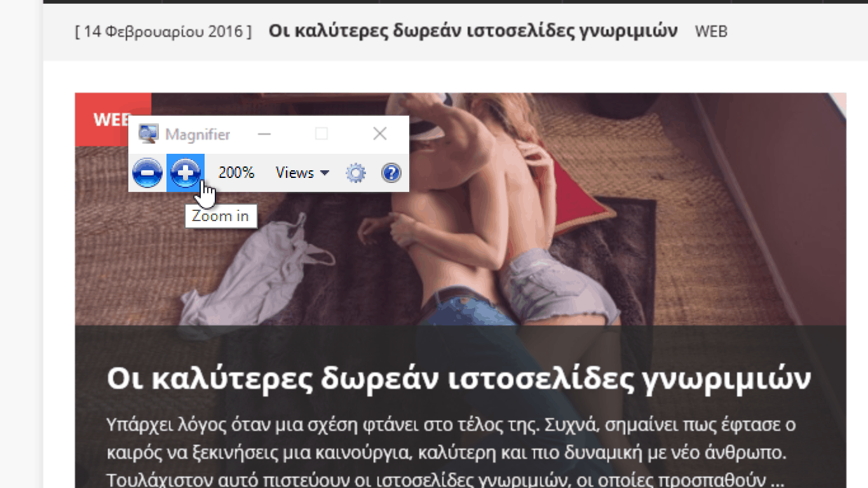868x488 pixels.
Task: Close the Magnifier window
Action: [379, 134]
